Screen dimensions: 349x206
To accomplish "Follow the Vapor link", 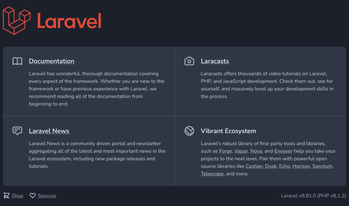I will tap(241, 151).
